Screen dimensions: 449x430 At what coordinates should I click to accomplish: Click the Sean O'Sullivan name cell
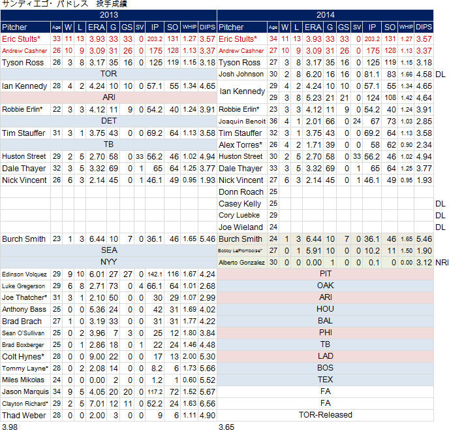pos(25,333)
